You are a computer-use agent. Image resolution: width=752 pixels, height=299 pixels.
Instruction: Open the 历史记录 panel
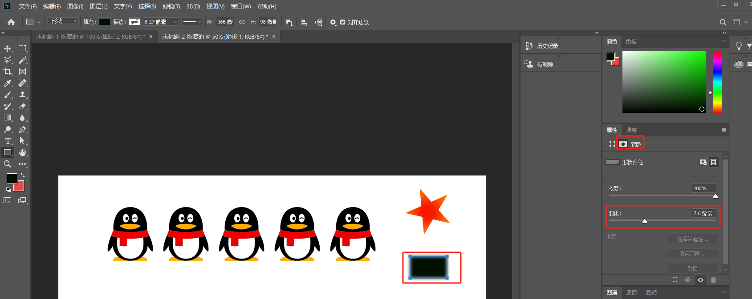(548, 46)
